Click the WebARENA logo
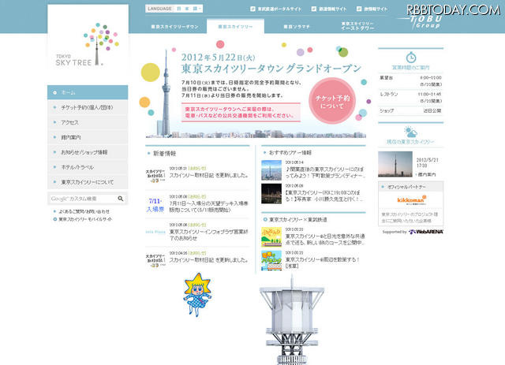Screen dimensions: 505x365 426,232
